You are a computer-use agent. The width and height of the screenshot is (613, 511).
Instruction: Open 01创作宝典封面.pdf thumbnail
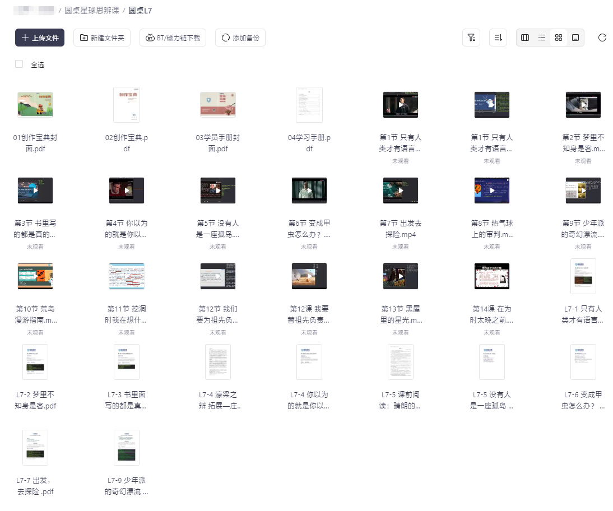35,105
